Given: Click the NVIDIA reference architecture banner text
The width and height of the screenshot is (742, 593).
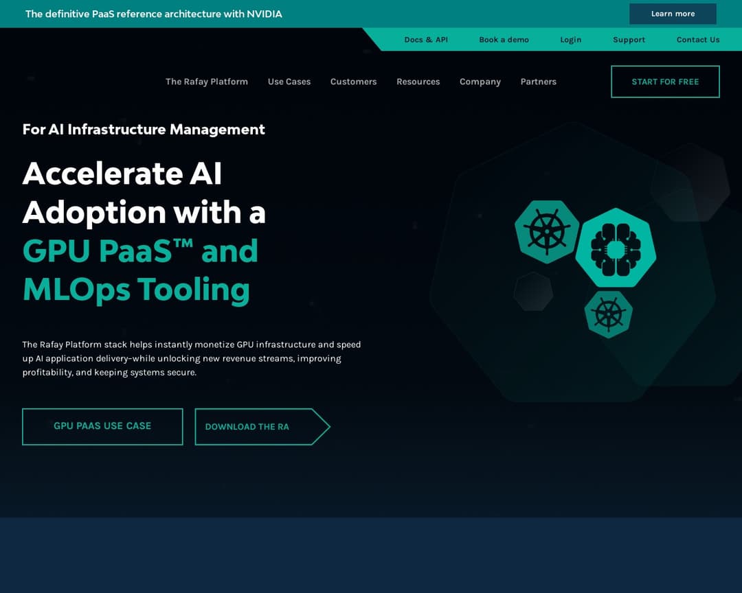Looking at the screenshot, I should (154, 14).
